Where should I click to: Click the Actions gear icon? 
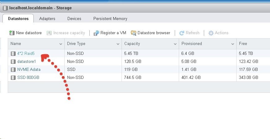point(211,33)
